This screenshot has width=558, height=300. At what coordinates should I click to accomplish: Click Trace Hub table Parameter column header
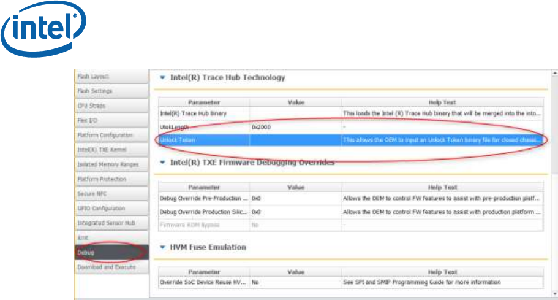pyautogui.click(x=204, y=102)
